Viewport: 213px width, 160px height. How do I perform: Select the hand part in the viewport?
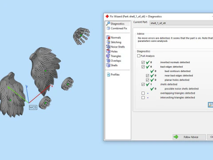[81, 36]
